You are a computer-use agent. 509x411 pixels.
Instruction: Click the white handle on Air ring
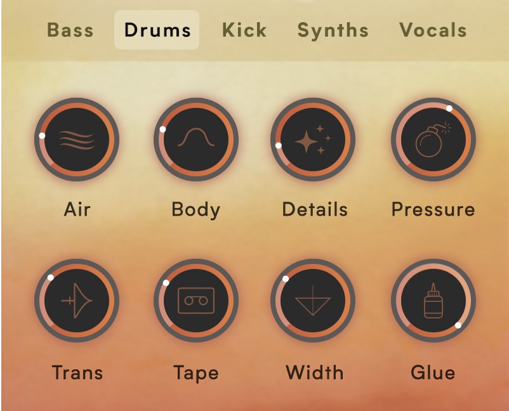42,136
